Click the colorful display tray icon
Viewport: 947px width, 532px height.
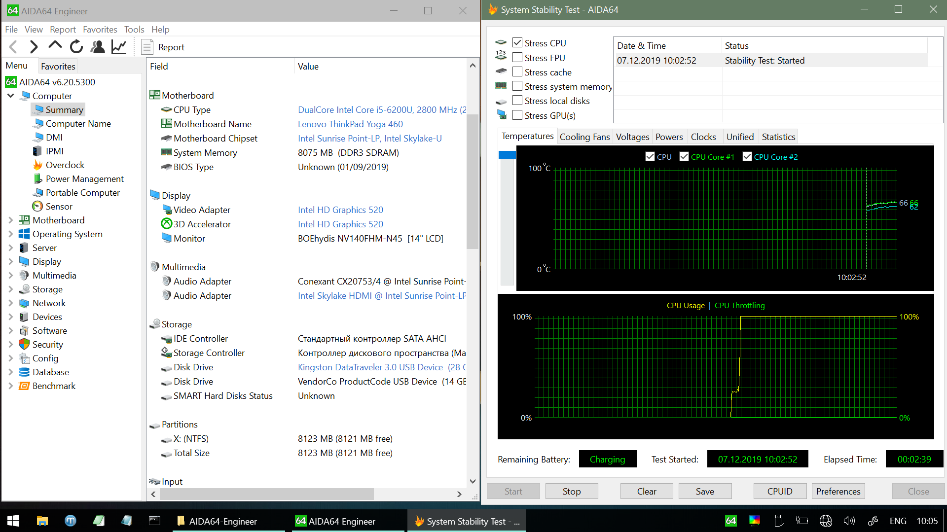point(754,521)
